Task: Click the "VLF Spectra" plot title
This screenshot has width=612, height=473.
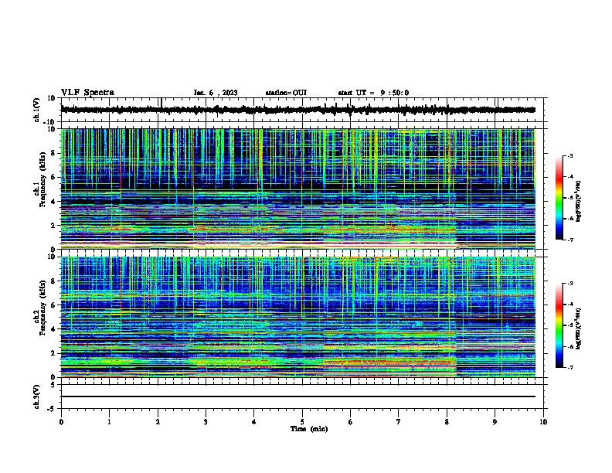Action: pyautogui.click(x=87, y=93)
